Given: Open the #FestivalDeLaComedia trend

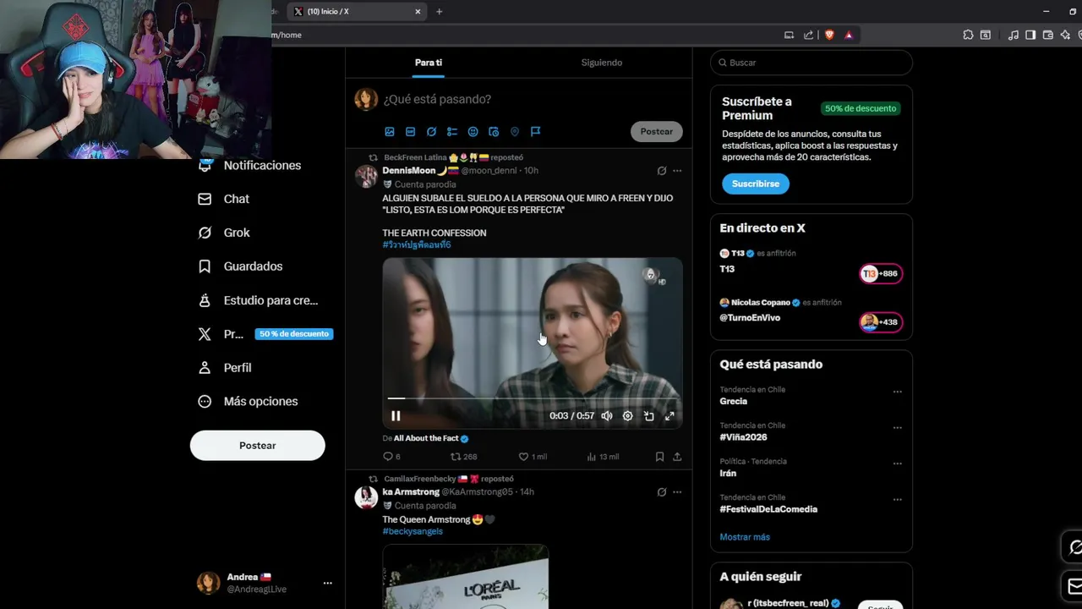Looking at the screenshot, I should point(768,509).
